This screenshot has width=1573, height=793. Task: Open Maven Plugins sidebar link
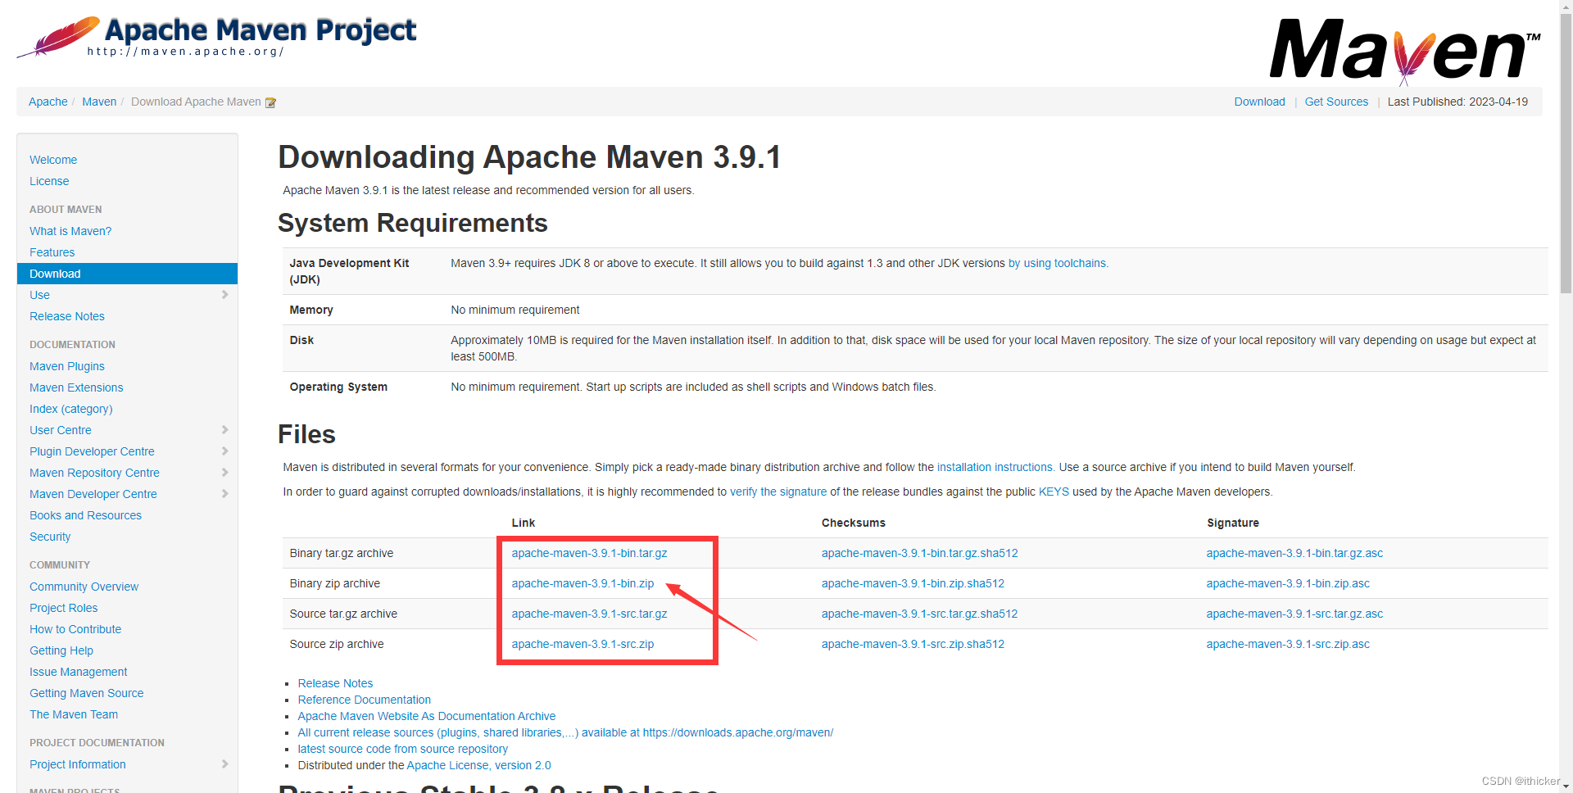tap(67, 366)
